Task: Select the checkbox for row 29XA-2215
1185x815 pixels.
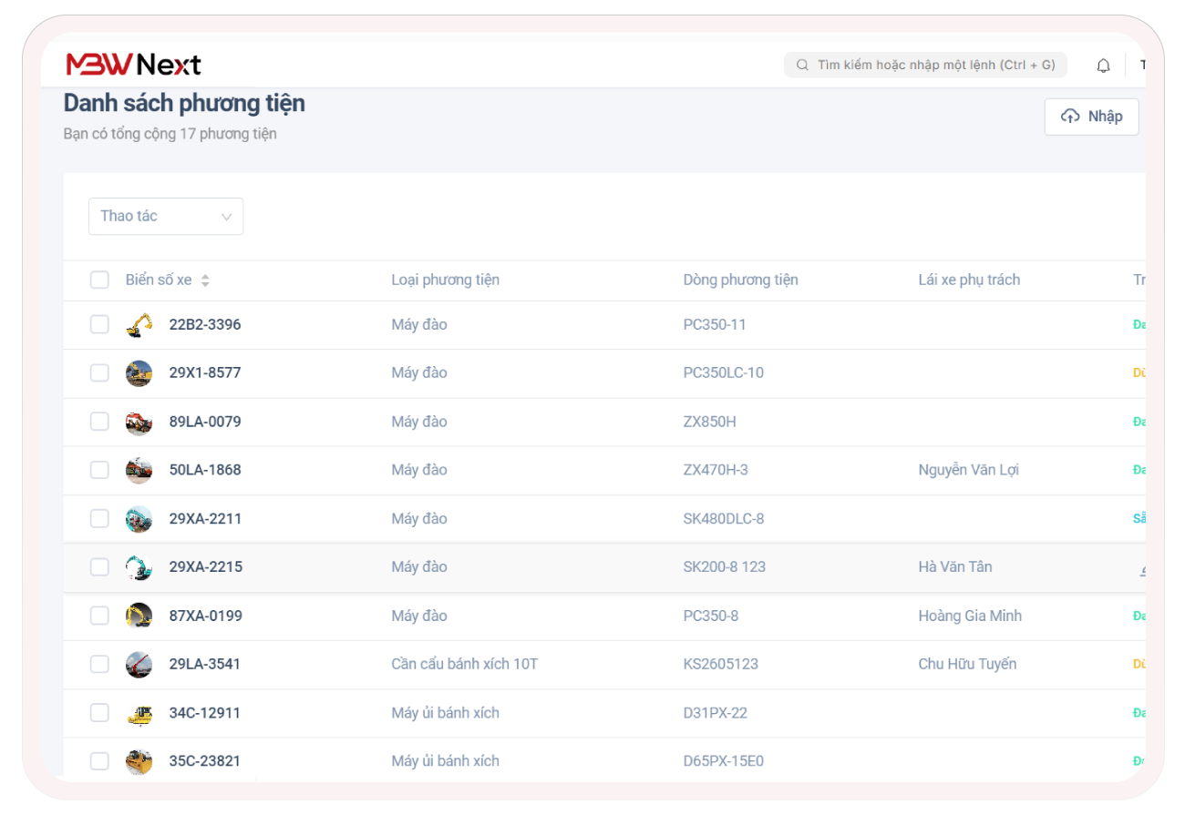Action: [99, 567]
